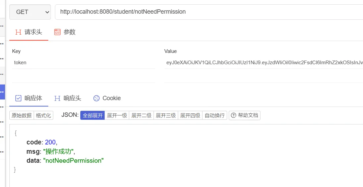
Task: Click the 格式化 format button
Action: [x=44, y=115]
